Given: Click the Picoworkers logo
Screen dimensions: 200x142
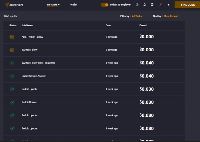Looking at the screenshot, I should tap(14, 5).
